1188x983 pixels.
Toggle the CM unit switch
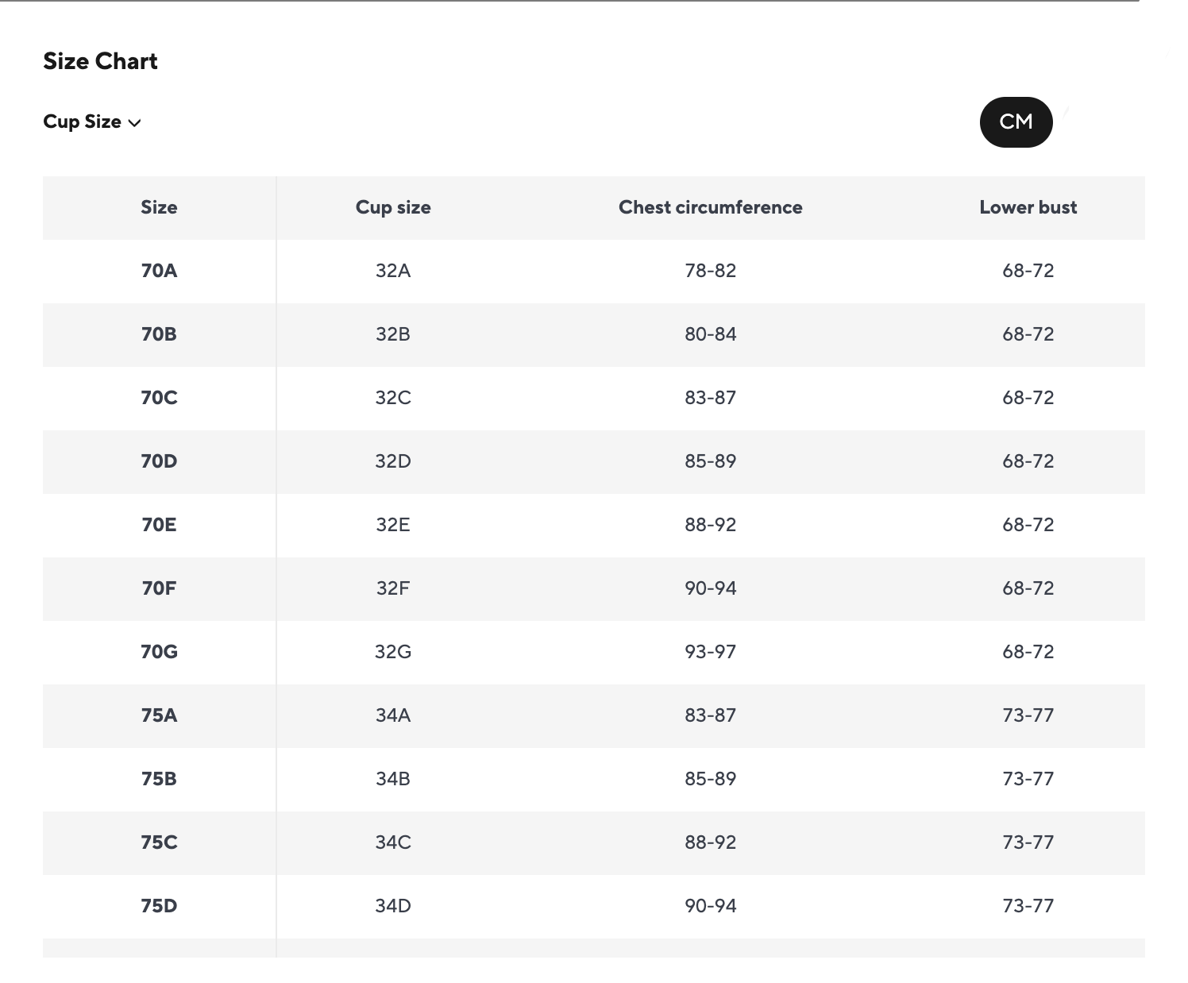click(1016, 122)
